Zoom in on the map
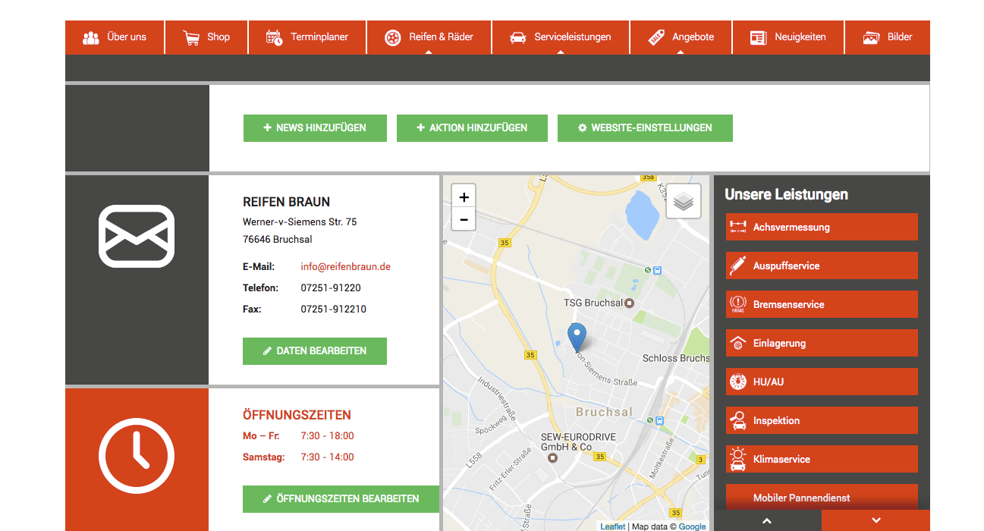The width and height of the screenshot is (984, 531). coord(464,197)
